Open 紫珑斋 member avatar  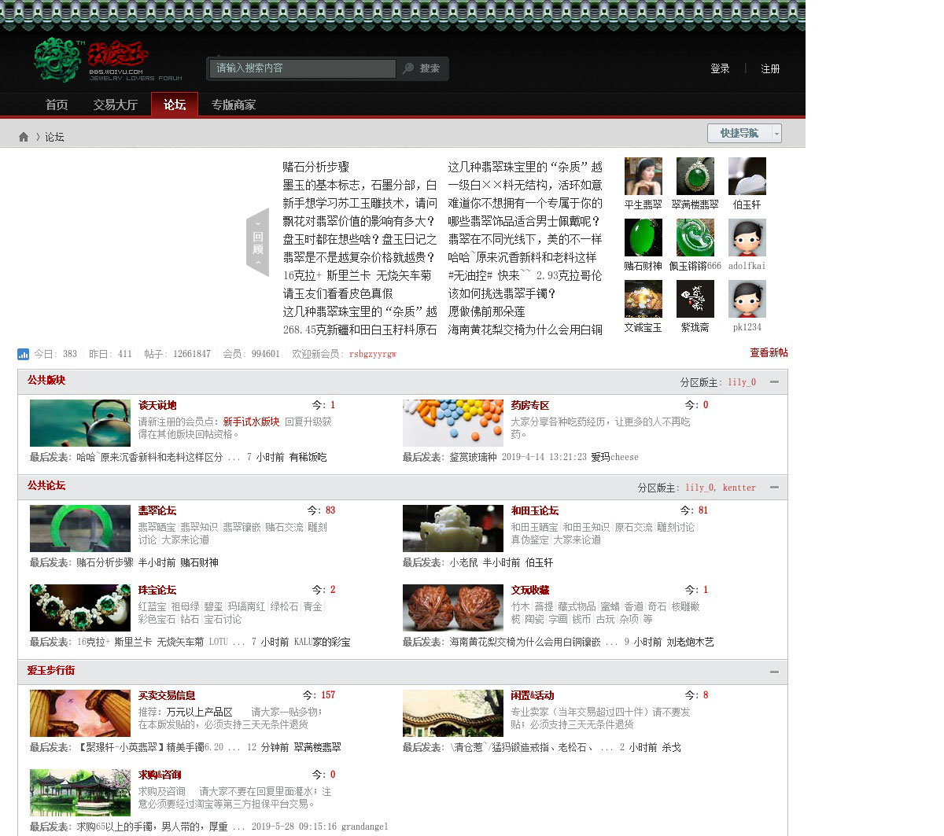coord(695,299)
